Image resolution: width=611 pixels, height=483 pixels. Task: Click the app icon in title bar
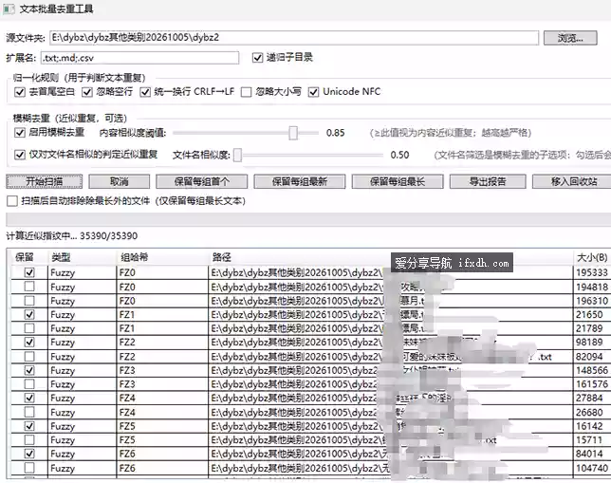coord(9,9)
